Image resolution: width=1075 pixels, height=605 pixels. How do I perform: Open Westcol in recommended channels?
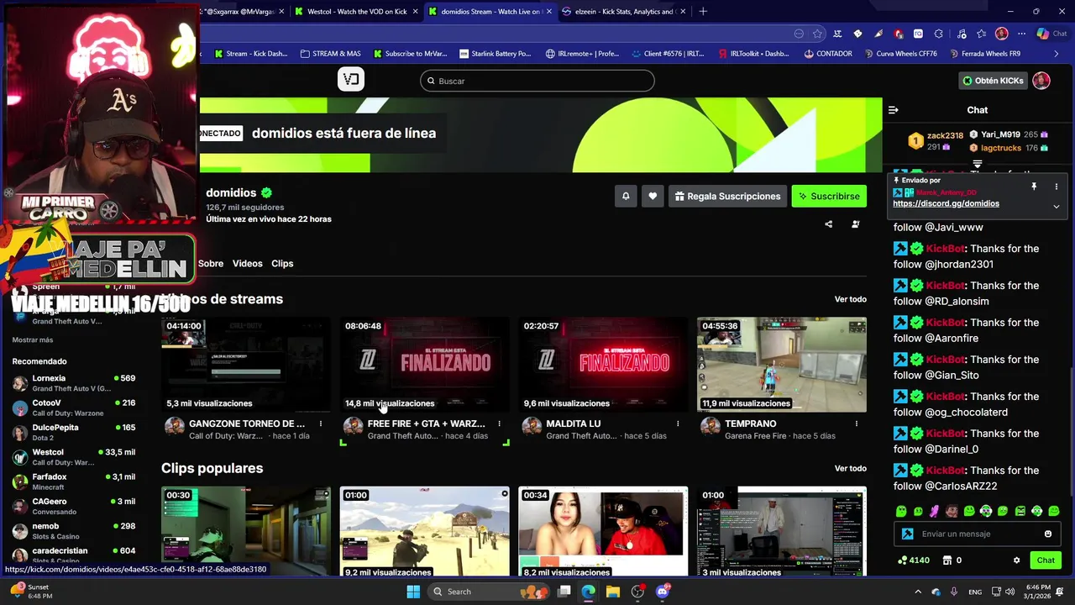pyautogui.click(x=74, y=457)
